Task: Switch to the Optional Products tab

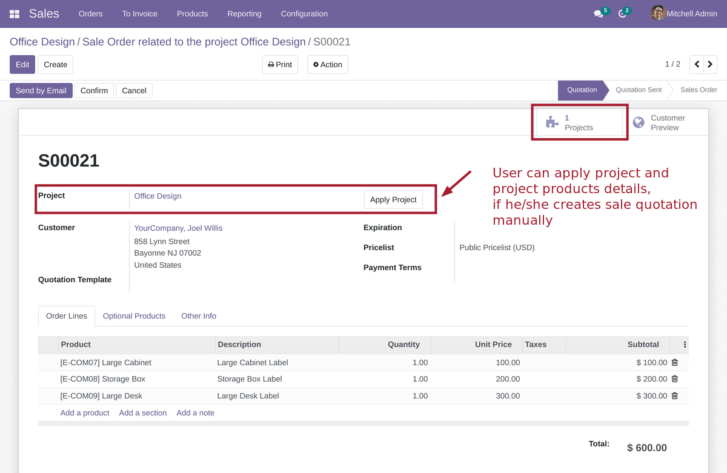Action: [x=134, y=316]
